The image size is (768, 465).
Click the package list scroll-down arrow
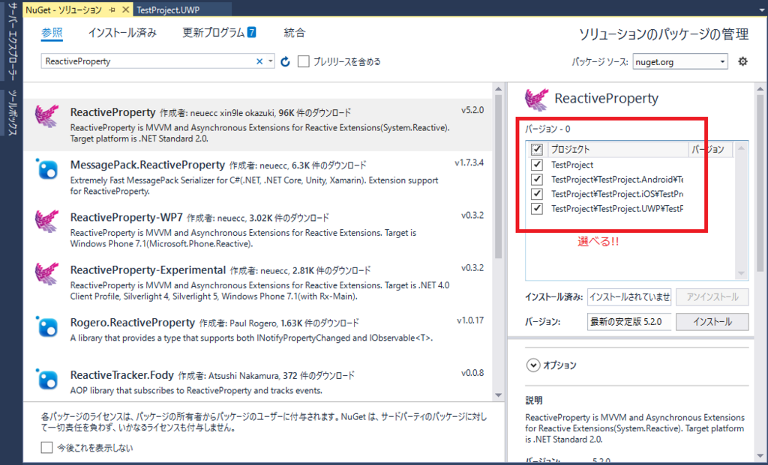[x=498, y=395]
